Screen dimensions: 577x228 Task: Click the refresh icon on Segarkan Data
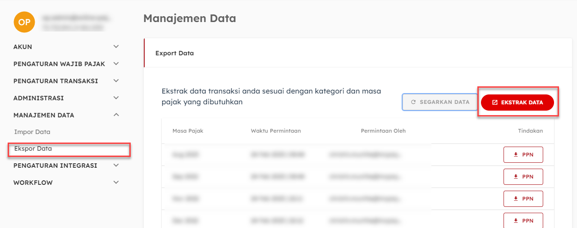pyautogui.click(x=413, y=102)
